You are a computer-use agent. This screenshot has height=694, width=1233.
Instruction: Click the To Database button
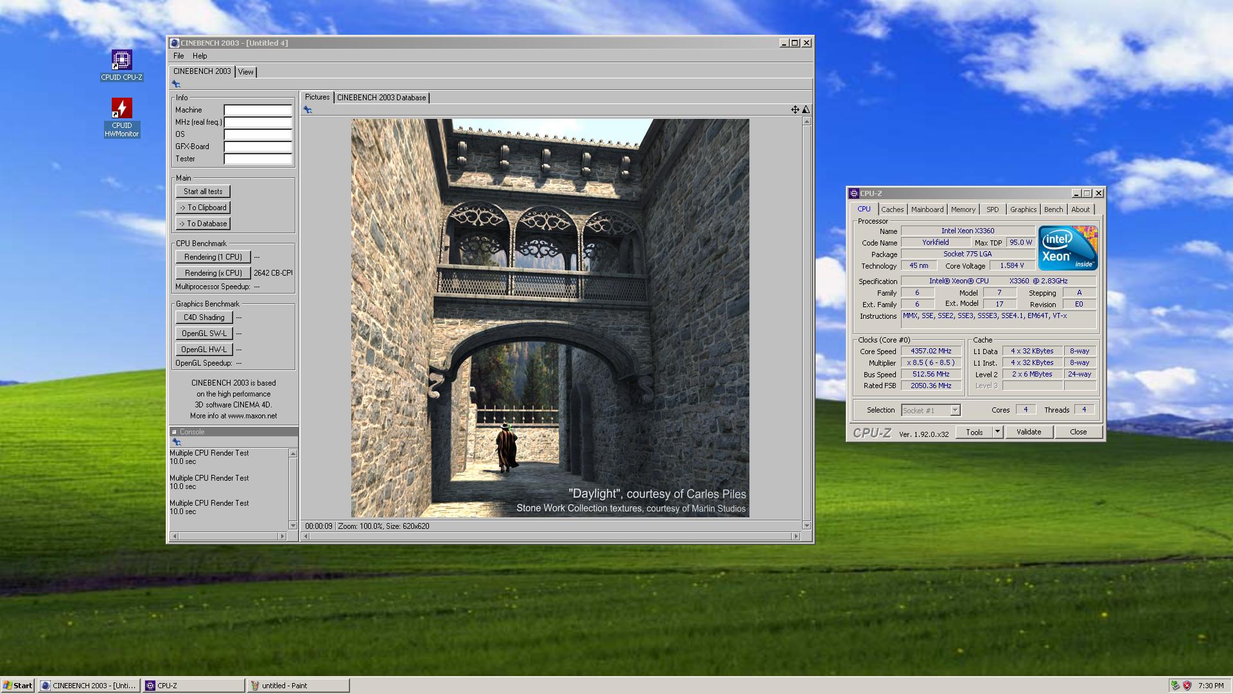[203, 224]
